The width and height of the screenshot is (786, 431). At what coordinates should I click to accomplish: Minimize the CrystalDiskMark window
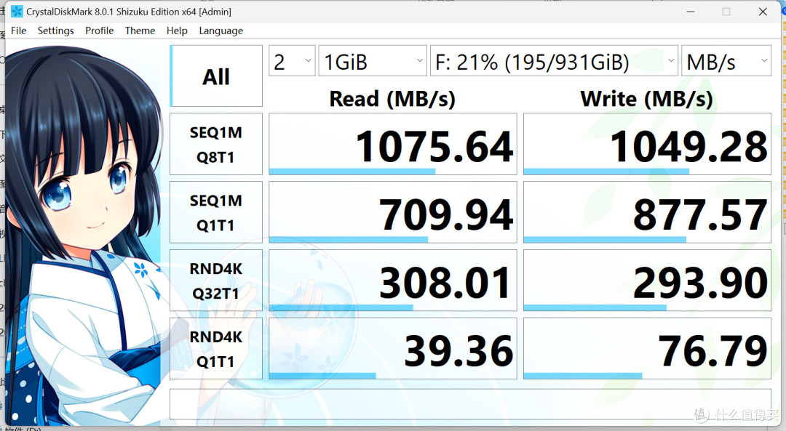pos(690,12)
